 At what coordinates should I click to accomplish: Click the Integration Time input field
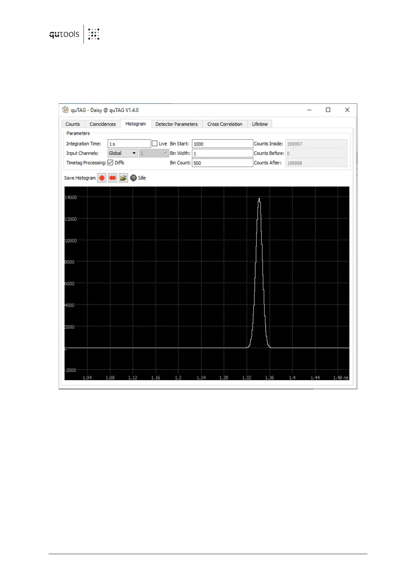point(129,144)
